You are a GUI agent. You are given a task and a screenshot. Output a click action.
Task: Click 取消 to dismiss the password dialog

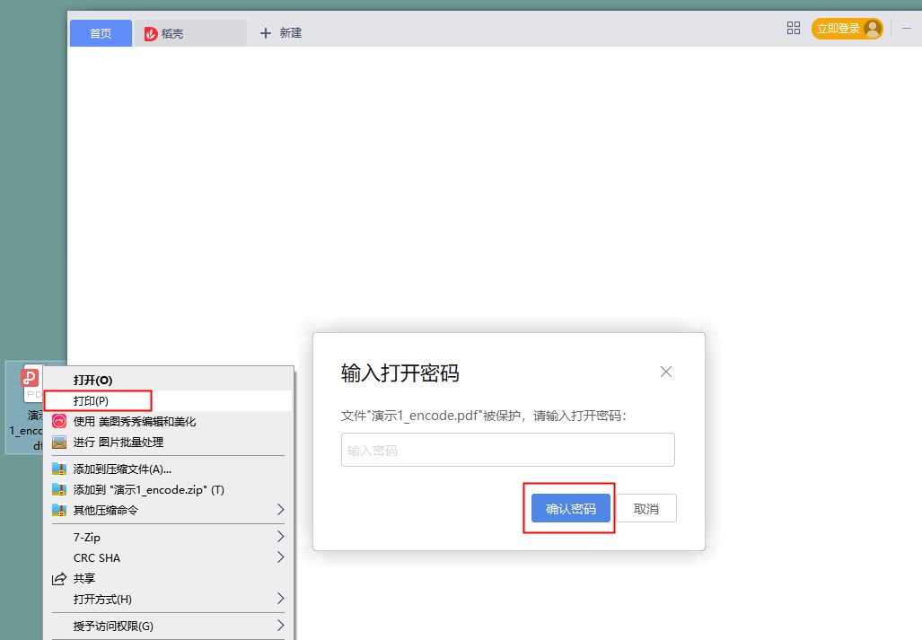[645, 507]
